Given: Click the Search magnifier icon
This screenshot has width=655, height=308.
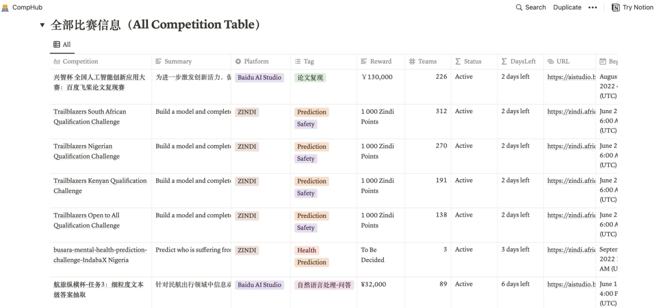Looking at the screenshot, I should [x=519, y=7].
